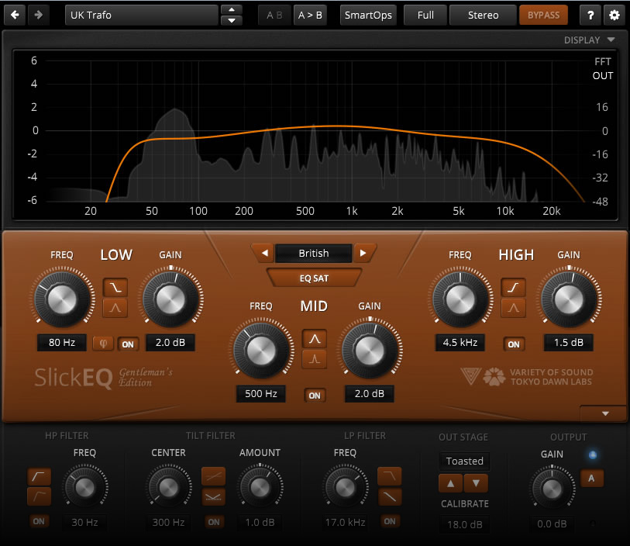Open the Full quality mode menu
Screen dimensions: 630x546
(425, 16)
